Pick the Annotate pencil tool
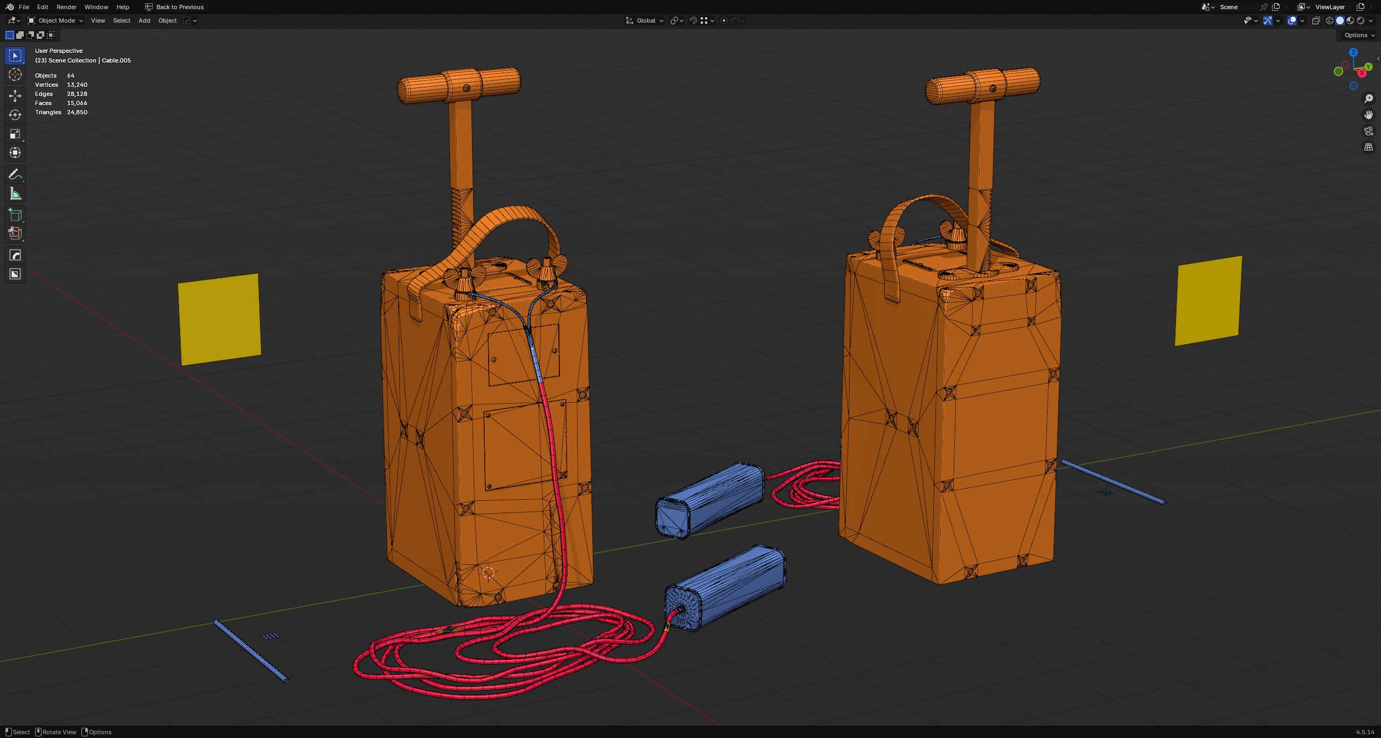The height and width of the screenshot is (738, 1381). click(15, 174)
